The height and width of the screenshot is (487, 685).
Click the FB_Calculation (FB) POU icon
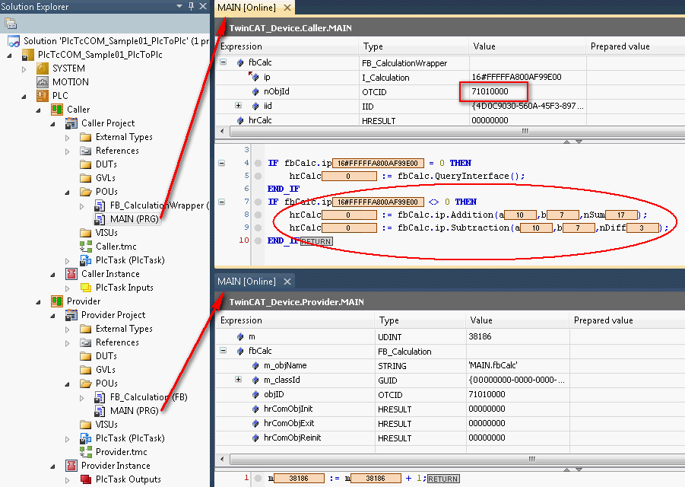100,397
